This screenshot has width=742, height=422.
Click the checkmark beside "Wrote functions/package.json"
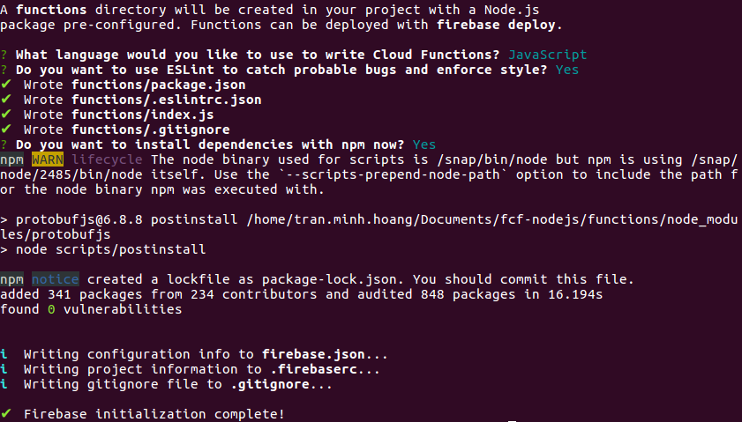click(x=5, y=85)
